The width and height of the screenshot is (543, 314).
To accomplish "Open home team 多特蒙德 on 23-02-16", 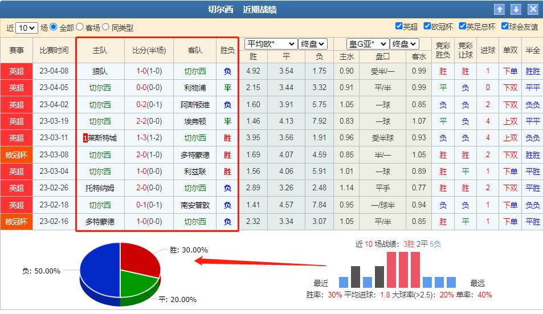I will pyautogui.click(x=100, y=222).
